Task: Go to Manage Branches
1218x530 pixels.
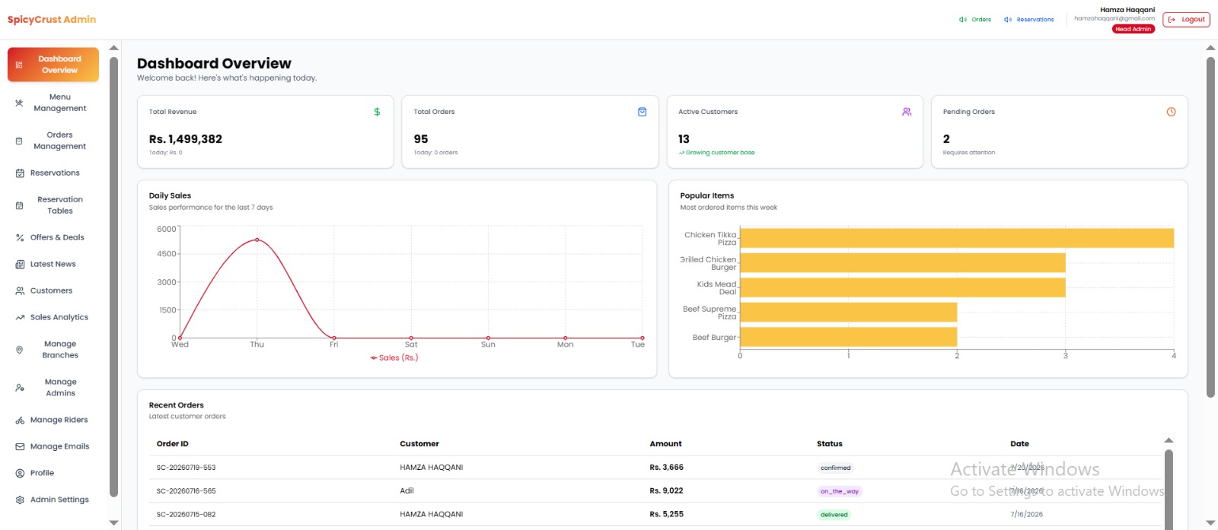Action: tap(53, 350)
